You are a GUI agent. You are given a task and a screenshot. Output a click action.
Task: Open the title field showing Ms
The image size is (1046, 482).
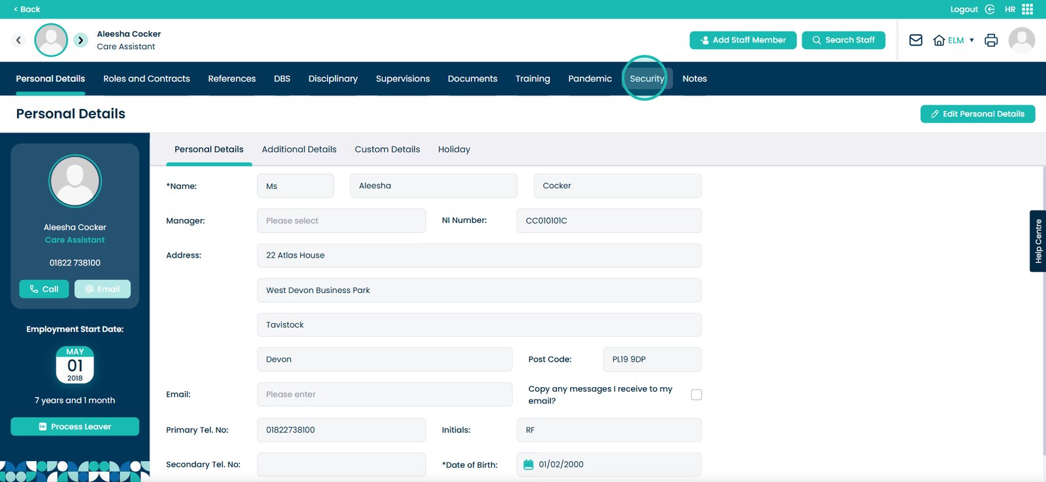tap(295, 186)
